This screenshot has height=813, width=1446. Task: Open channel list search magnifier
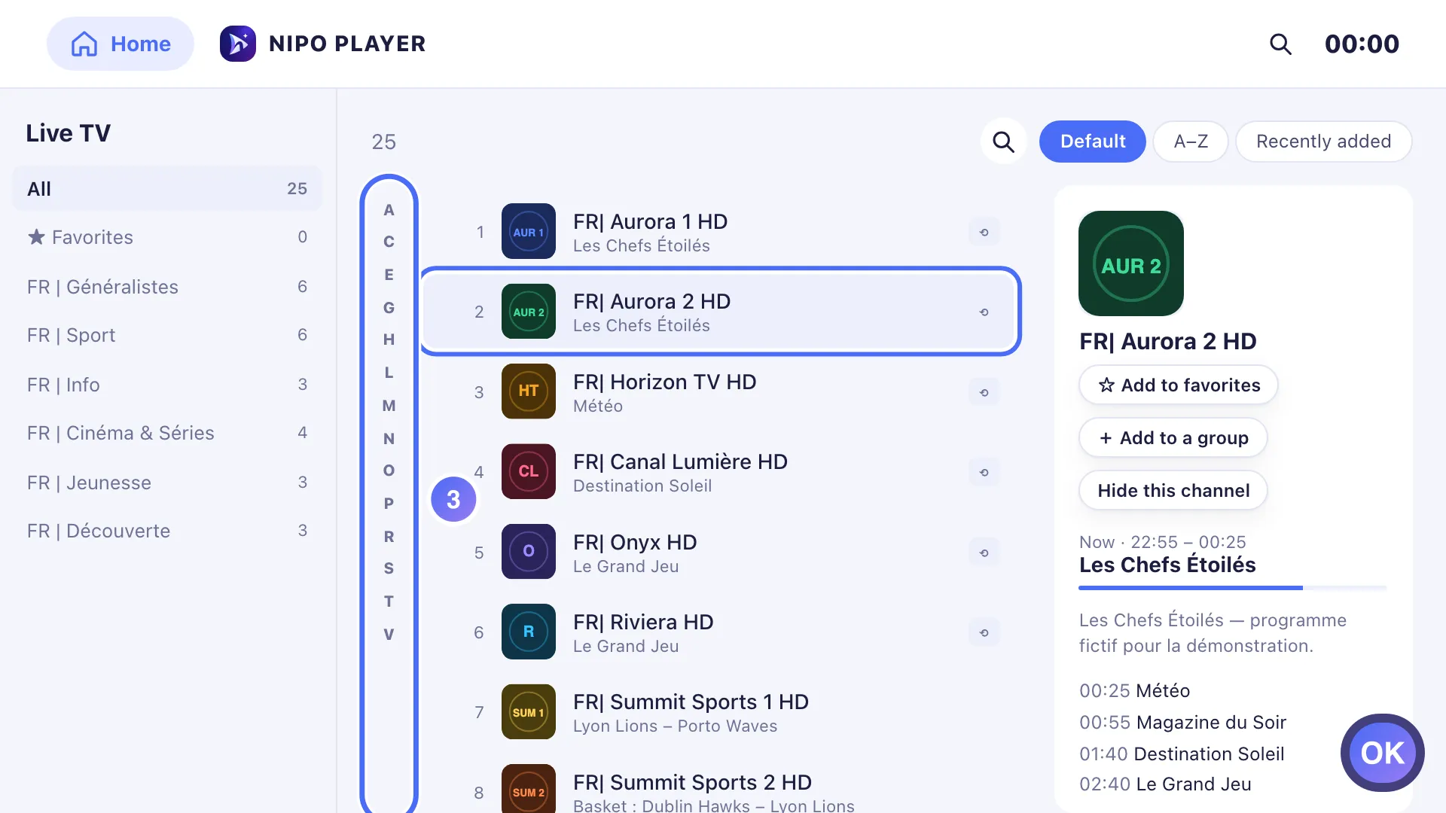(x=1003, y=142)
